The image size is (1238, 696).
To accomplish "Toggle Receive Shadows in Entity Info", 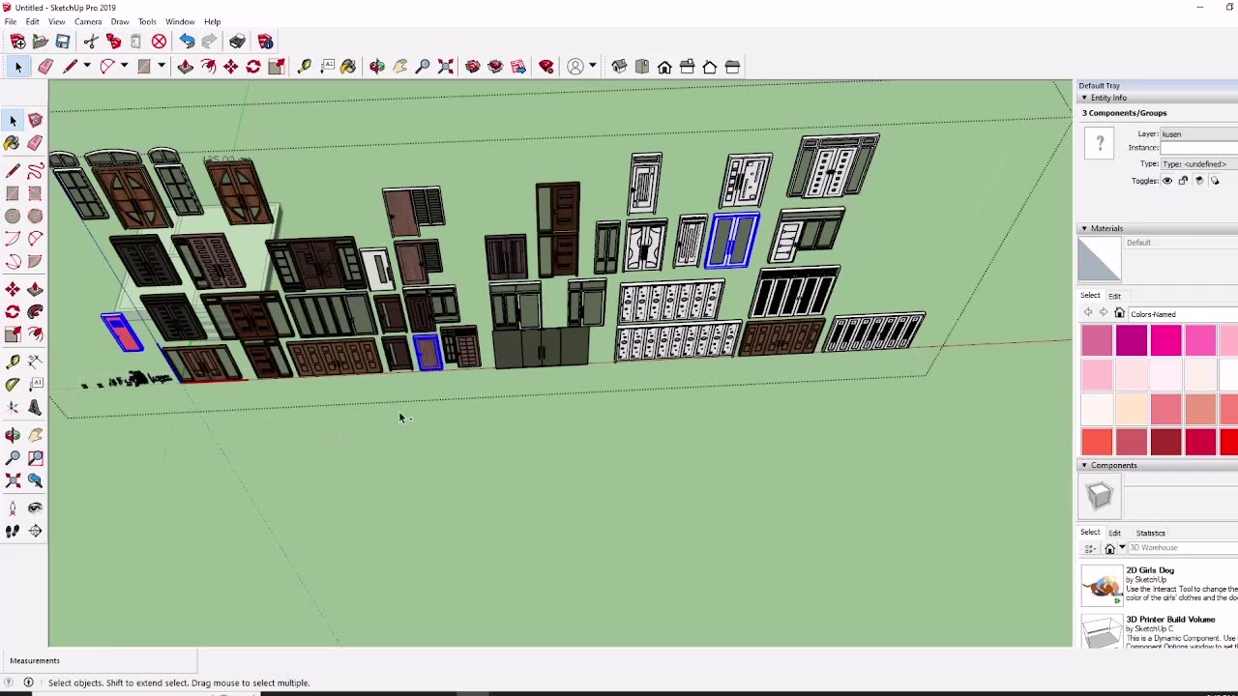I will coord(1215,181).
